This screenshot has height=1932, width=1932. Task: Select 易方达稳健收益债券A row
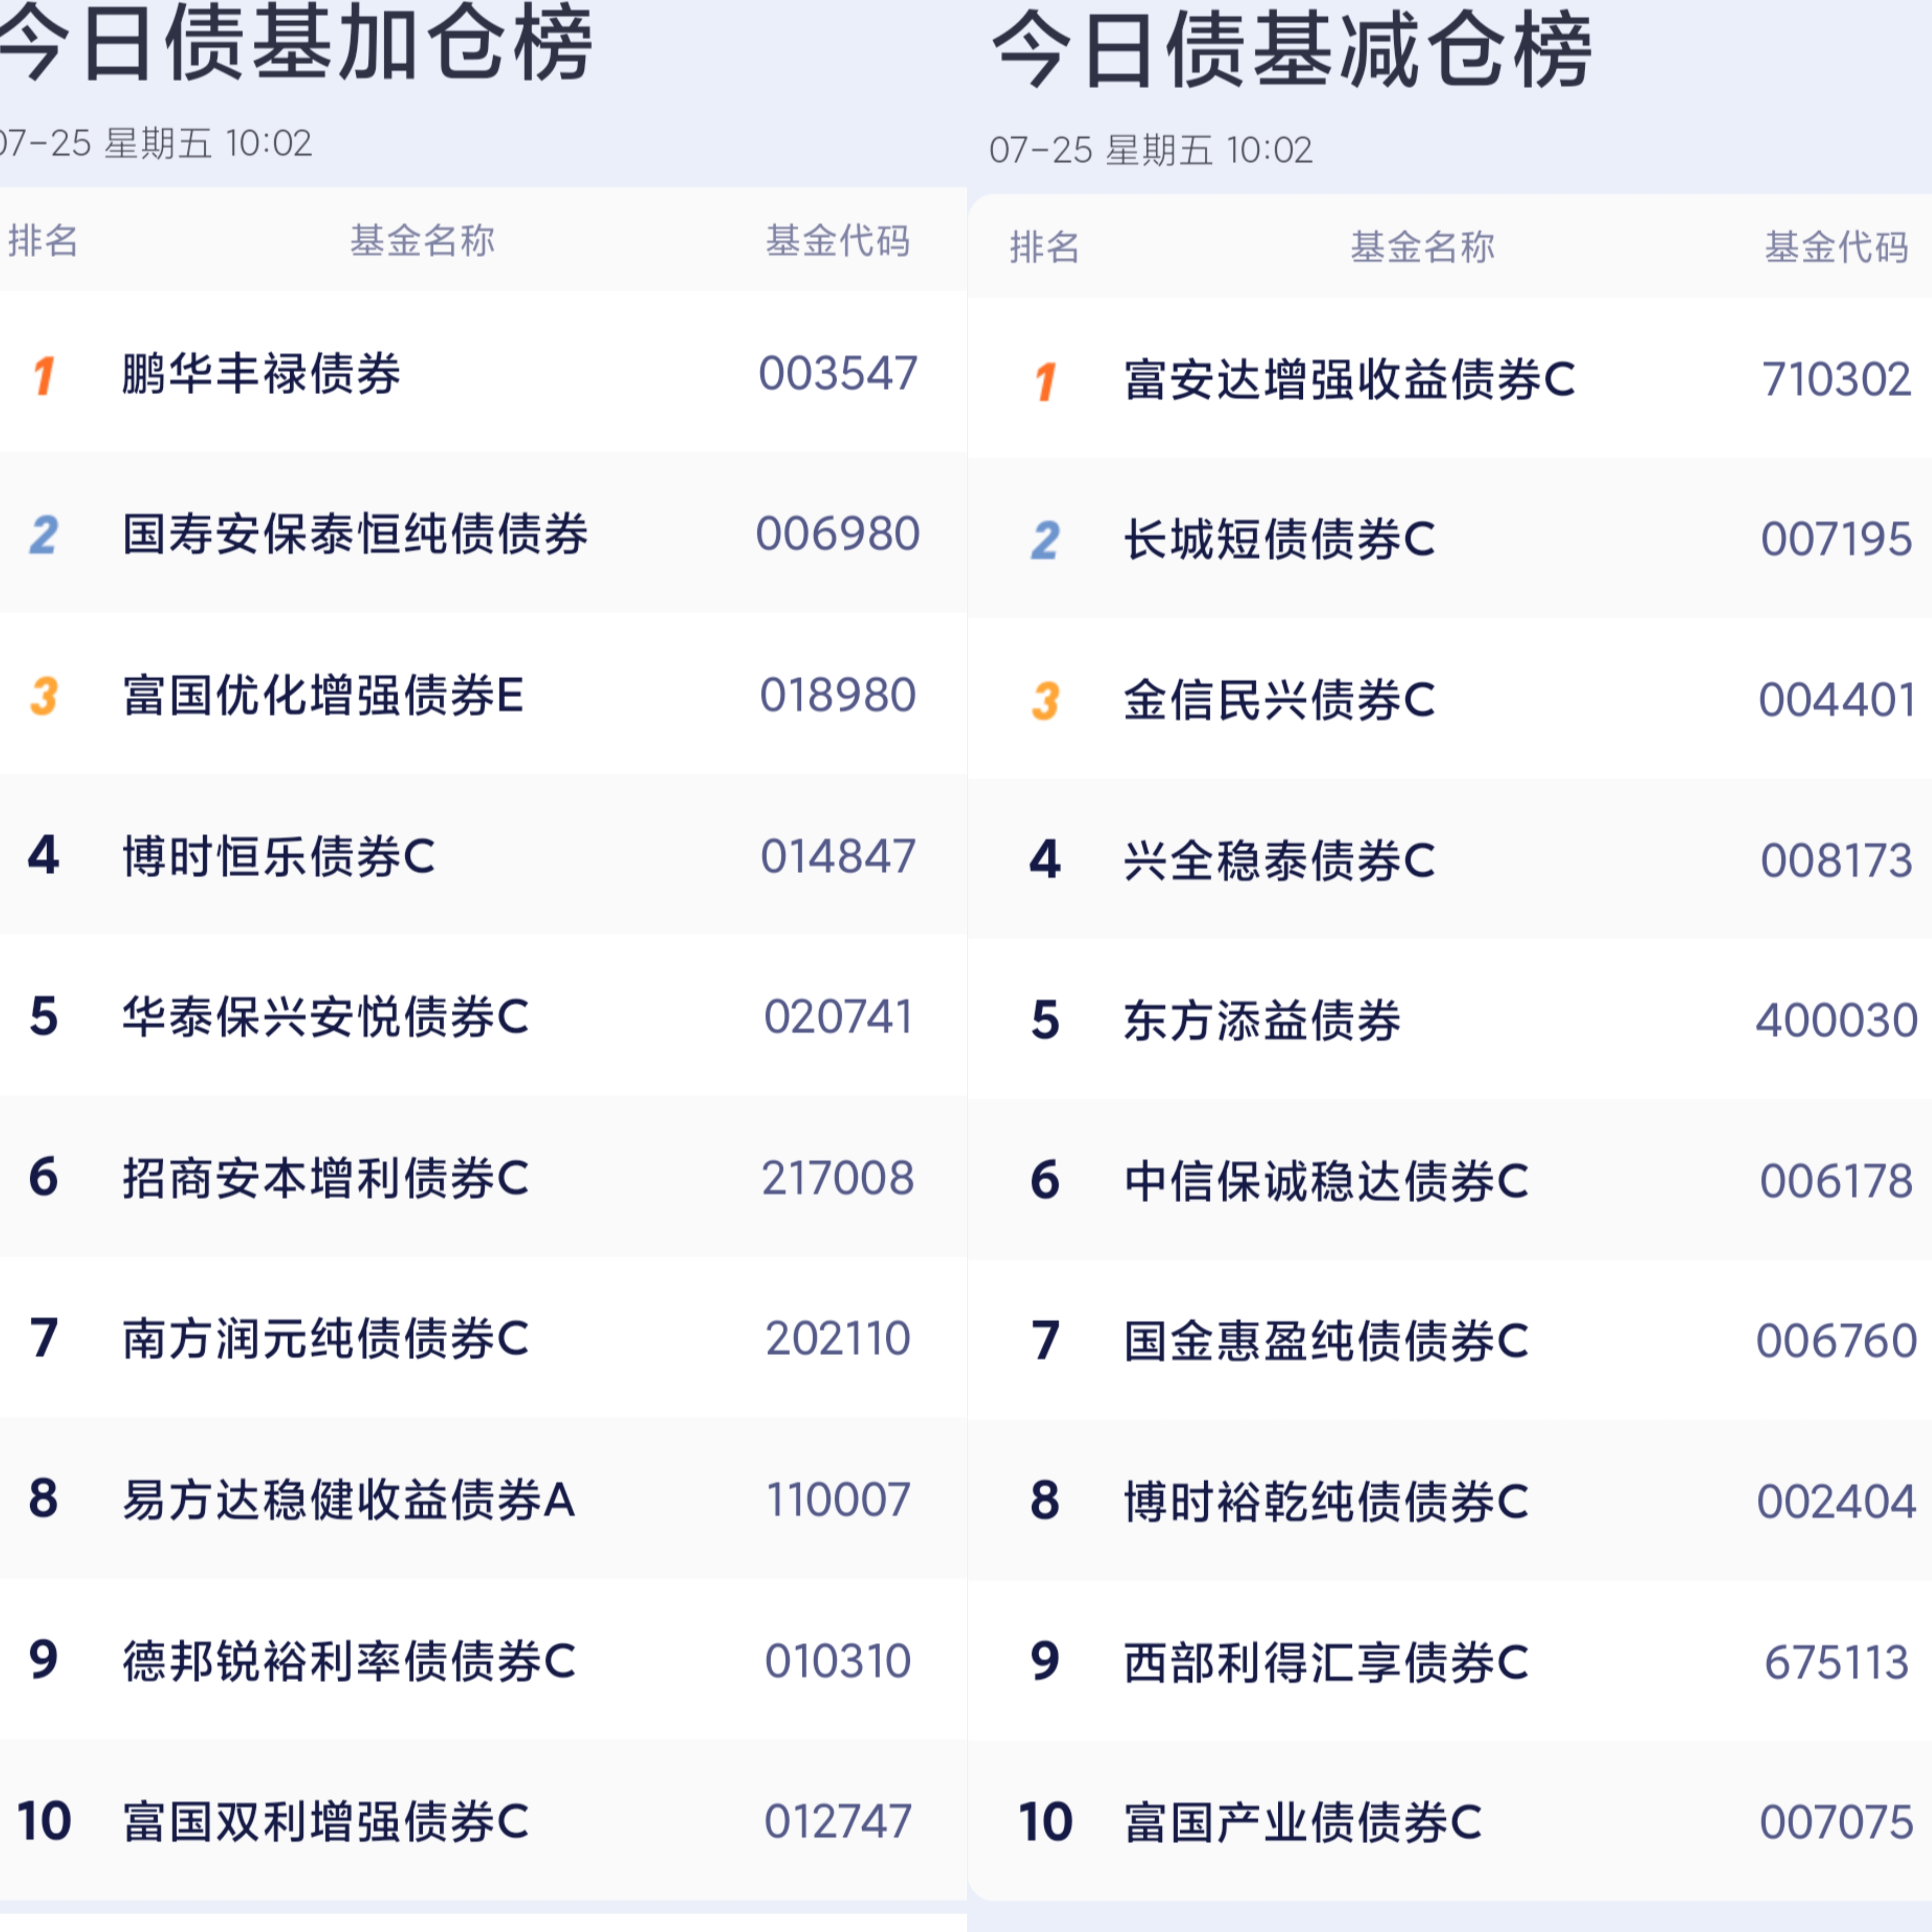[x=483, y=1500]
